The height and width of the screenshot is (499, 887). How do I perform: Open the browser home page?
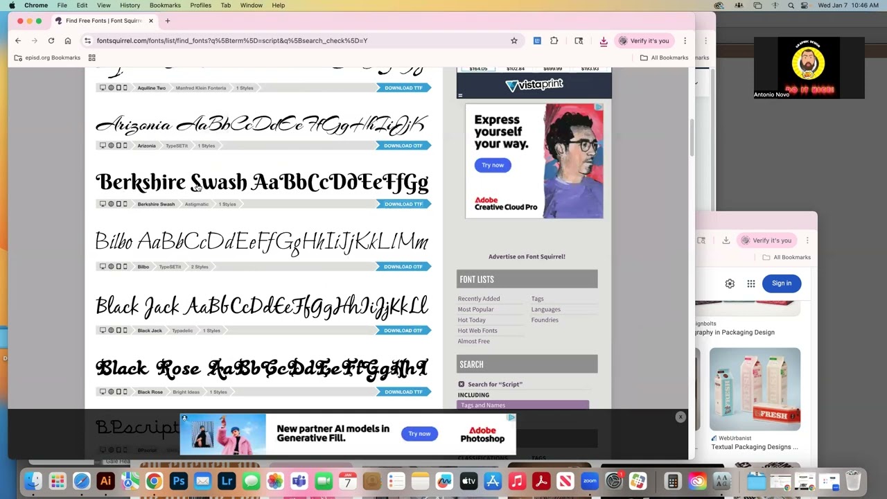68,41
